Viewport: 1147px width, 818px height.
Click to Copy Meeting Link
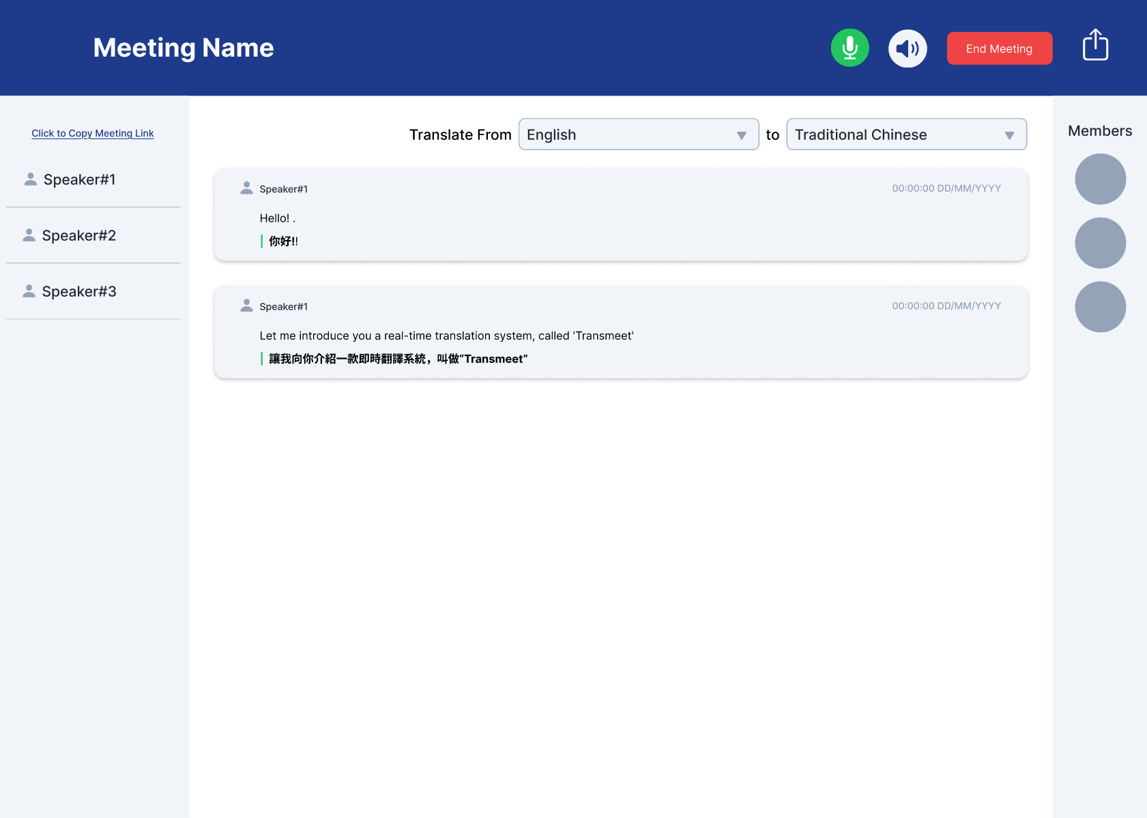click(93, 133)
